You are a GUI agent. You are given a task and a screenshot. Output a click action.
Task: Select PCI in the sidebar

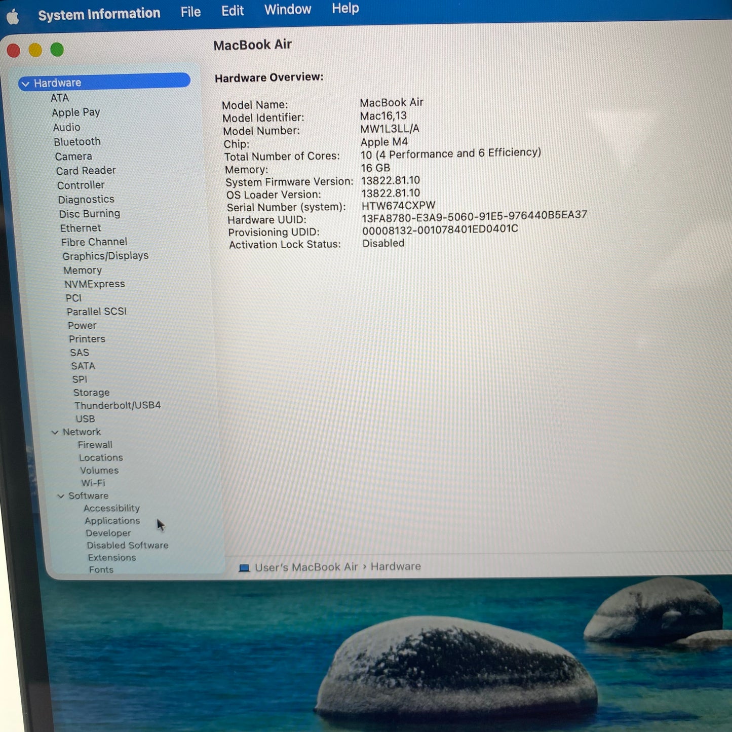coord(73,298)
